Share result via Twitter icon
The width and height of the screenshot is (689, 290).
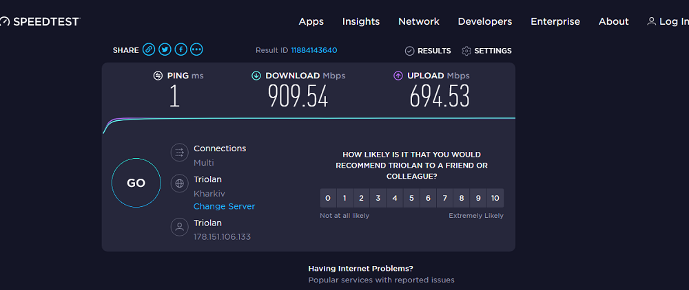[x=165, y=49]
